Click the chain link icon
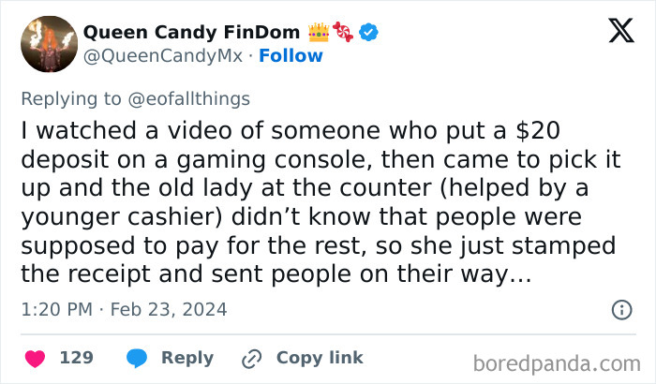This screenshot has width=656, height=384. pyautogui.click(x=250, y=358)
